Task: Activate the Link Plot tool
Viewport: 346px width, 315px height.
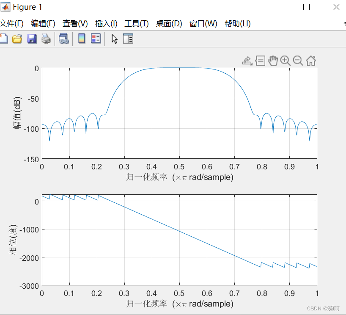Action: pyautogui.click(x=64, y=39)
